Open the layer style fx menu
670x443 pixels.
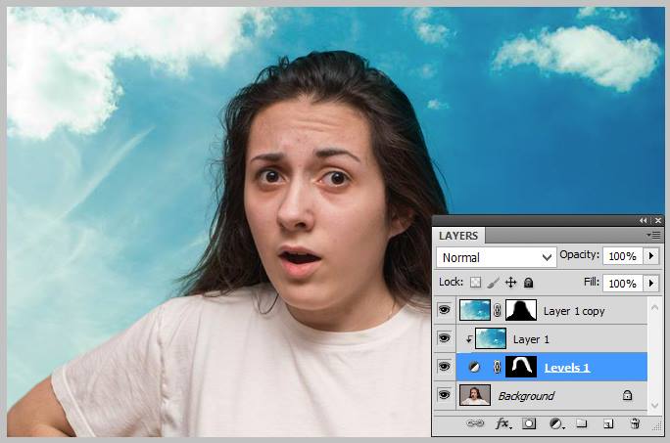[x=503, y=423]
